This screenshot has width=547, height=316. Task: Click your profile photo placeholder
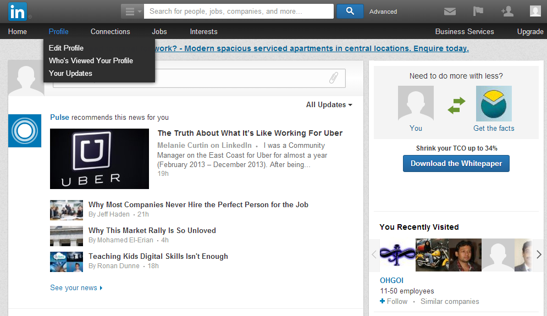point(26,78)
